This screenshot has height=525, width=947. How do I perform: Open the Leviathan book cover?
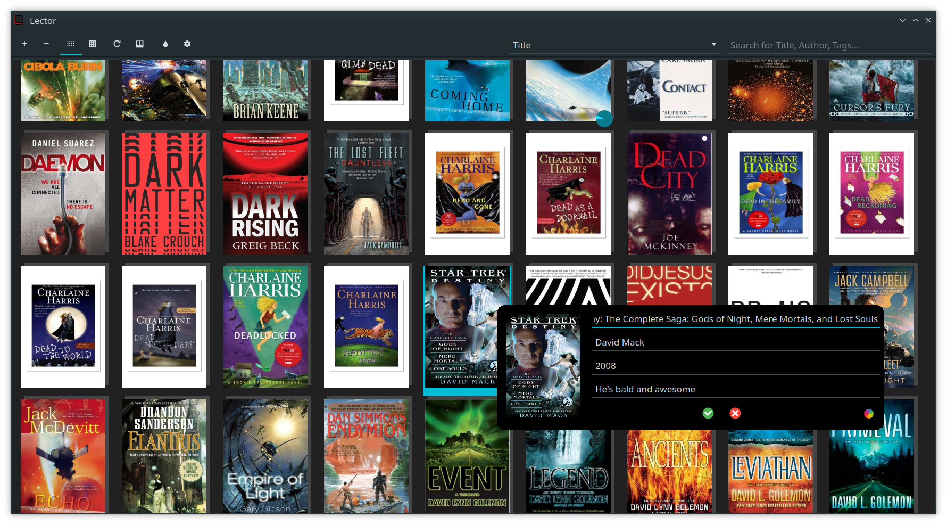[x=770, y=472]
